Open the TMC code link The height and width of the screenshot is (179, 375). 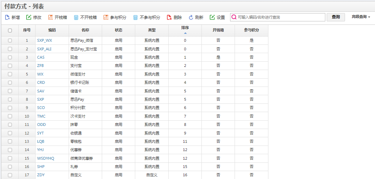tap(41, 116)
